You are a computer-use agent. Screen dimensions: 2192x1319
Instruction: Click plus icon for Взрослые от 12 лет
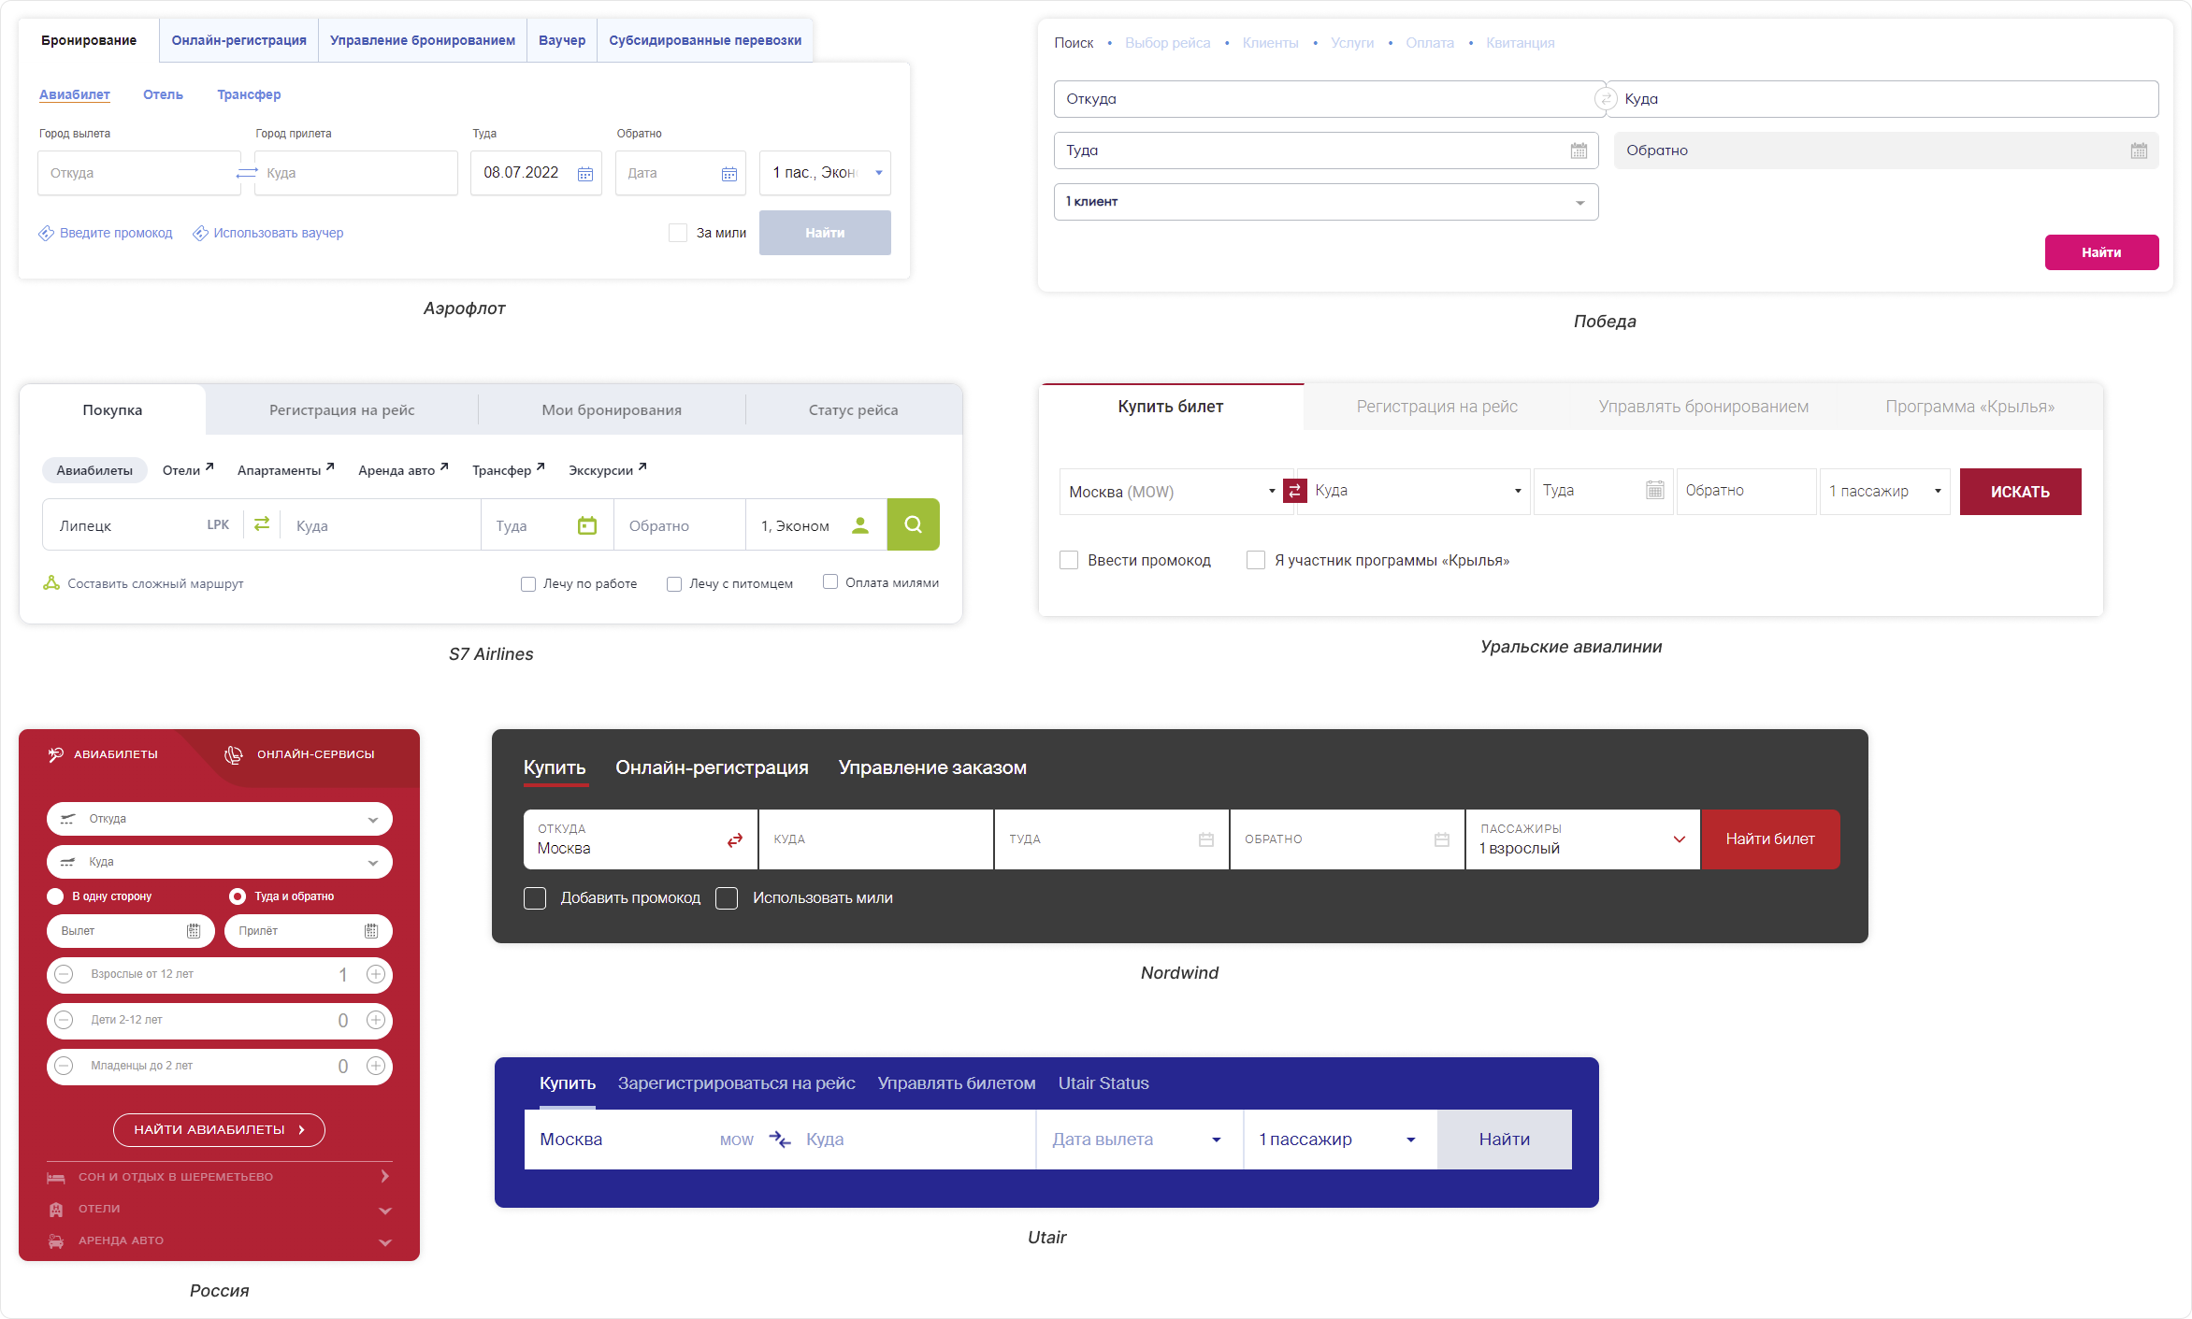(x=376, y=974)
